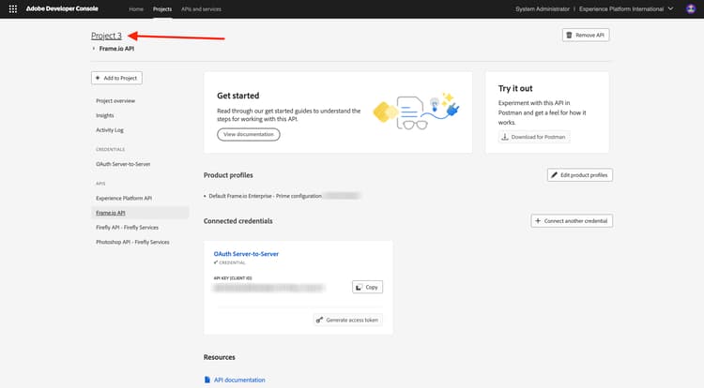Click the blurred API key value
Screen dimensions: 704x388
268,288
